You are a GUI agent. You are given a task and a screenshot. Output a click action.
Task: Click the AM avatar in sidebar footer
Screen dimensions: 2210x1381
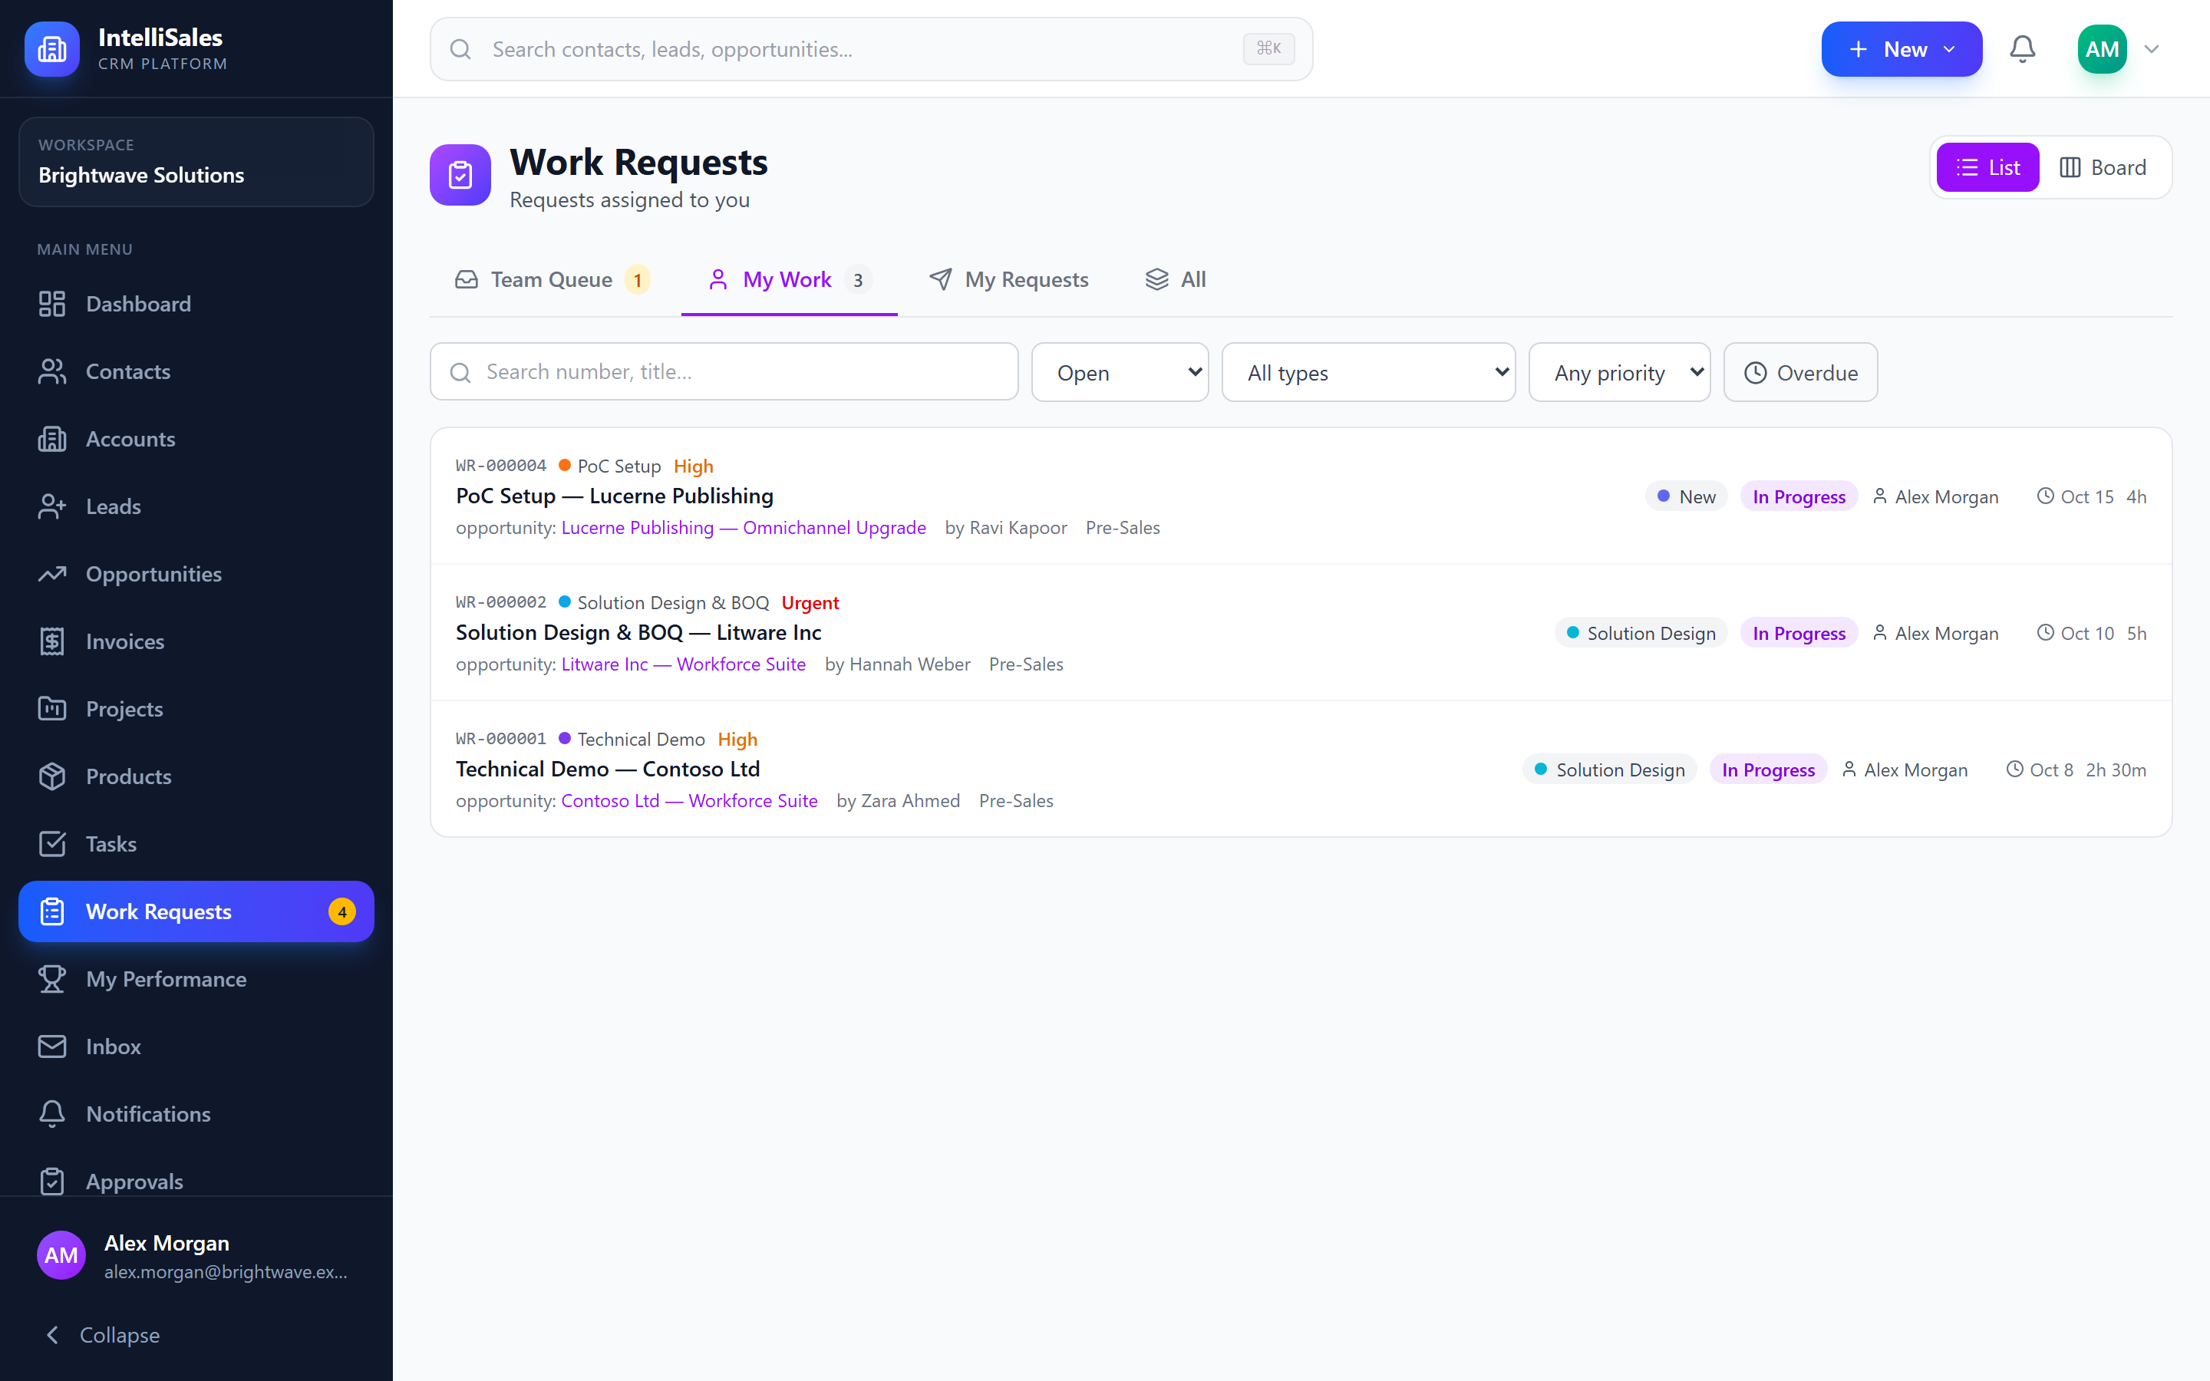pos(61,1256)
